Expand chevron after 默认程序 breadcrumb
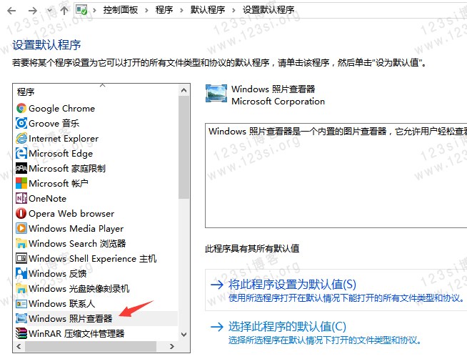The image size is (467, 359). coord(233,11)
